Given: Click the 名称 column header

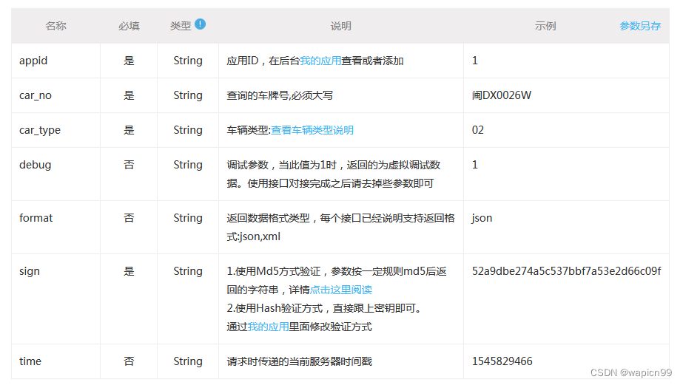Looking at the screenshot, I should click(55, 26).
